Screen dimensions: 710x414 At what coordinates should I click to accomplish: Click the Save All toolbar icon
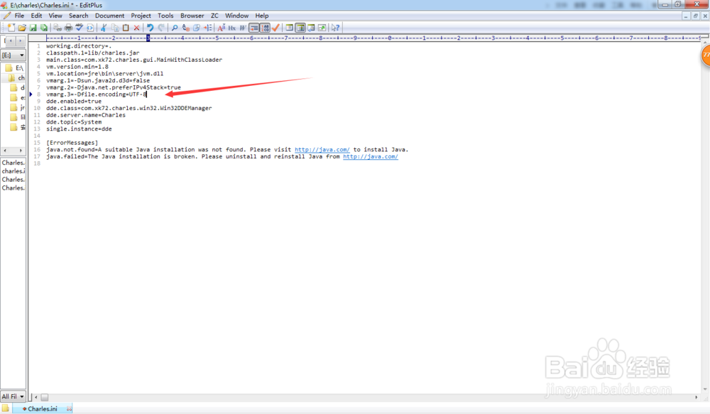click(x=43, y=28)
